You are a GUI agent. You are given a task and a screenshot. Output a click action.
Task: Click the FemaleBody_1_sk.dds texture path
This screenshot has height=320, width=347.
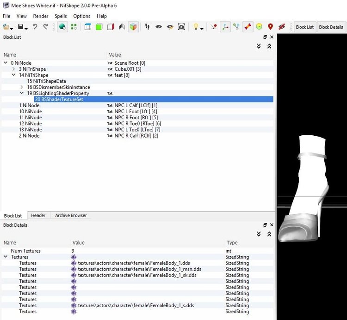point(137,275)
